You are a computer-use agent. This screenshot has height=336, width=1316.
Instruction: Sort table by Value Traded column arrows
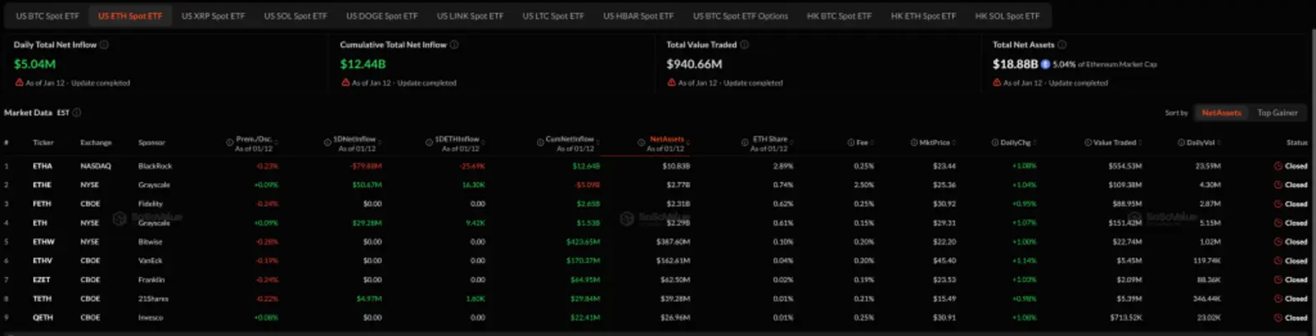pyautogui.click(x=1140, y=143)
